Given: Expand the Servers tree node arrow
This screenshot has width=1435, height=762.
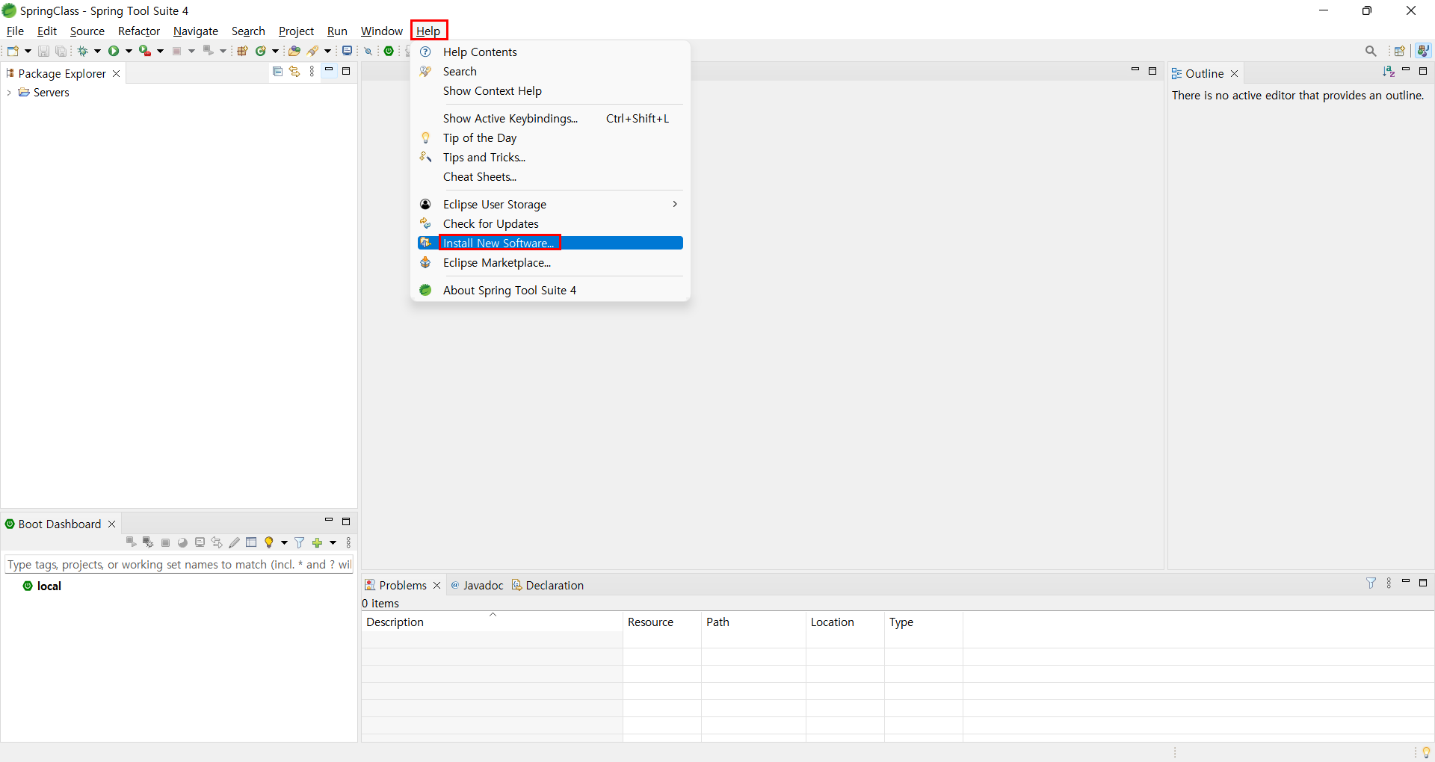Looking at the screenshot, I should pyautogui.click(x=9, y=93).
